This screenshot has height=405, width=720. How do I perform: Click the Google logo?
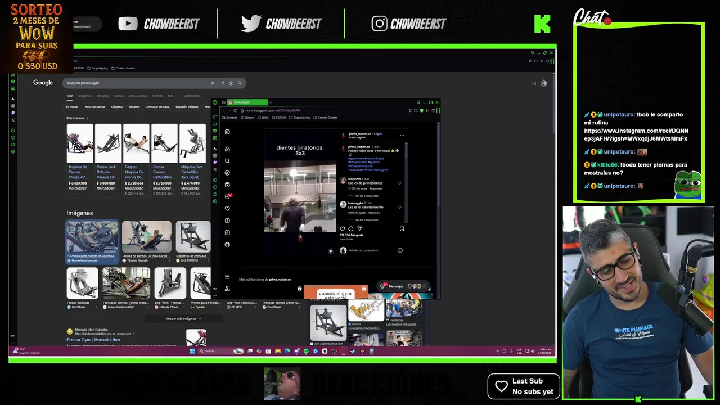[43, 83]
